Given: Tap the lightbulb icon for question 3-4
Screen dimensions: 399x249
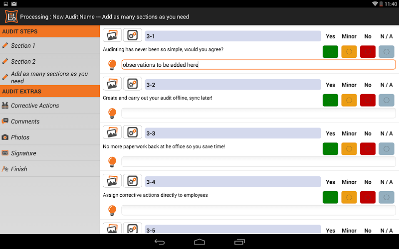Looking at the screenshot, I should pyautogui.click(x=112, y=210).
